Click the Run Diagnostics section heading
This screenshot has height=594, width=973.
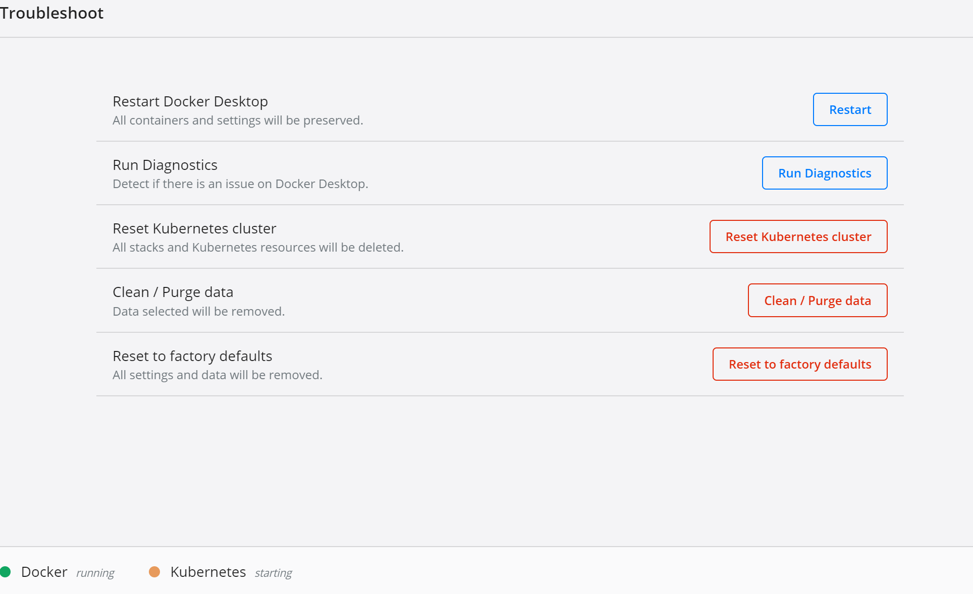(165, 165)
